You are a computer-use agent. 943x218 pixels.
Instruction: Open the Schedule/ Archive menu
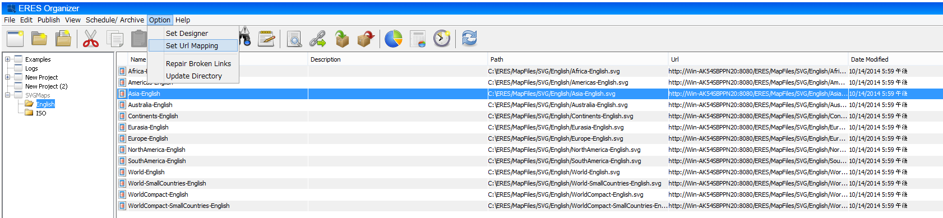click(x=115, y=20)
